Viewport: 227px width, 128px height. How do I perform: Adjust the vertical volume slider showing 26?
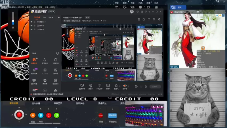13,18
